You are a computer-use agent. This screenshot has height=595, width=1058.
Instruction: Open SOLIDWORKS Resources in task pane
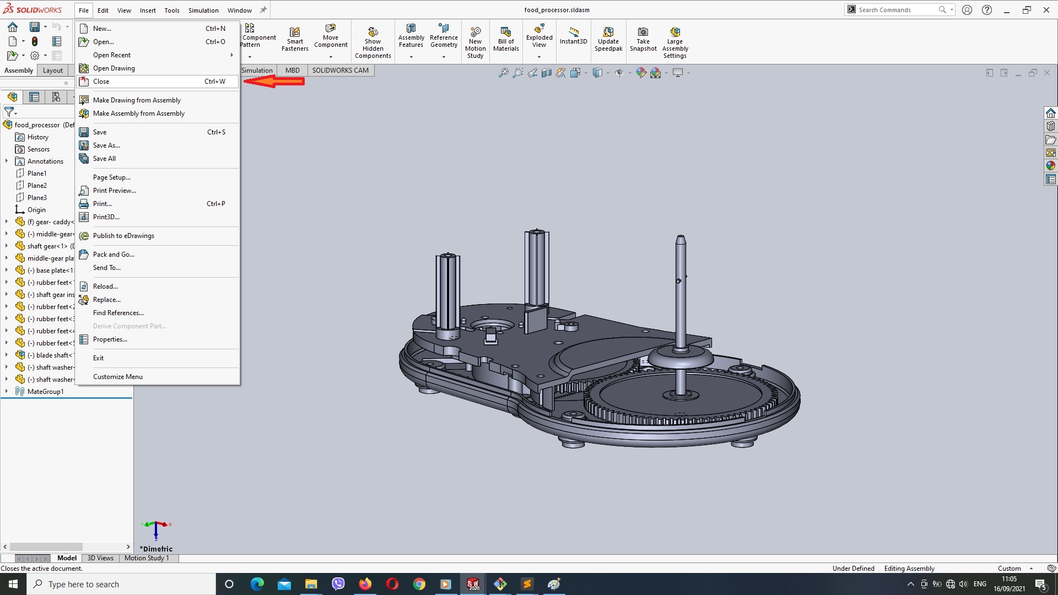(x=1050, y=113)
